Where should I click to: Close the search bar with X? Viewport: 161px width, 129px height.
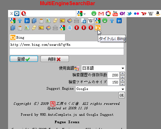[x=12, y=14]
